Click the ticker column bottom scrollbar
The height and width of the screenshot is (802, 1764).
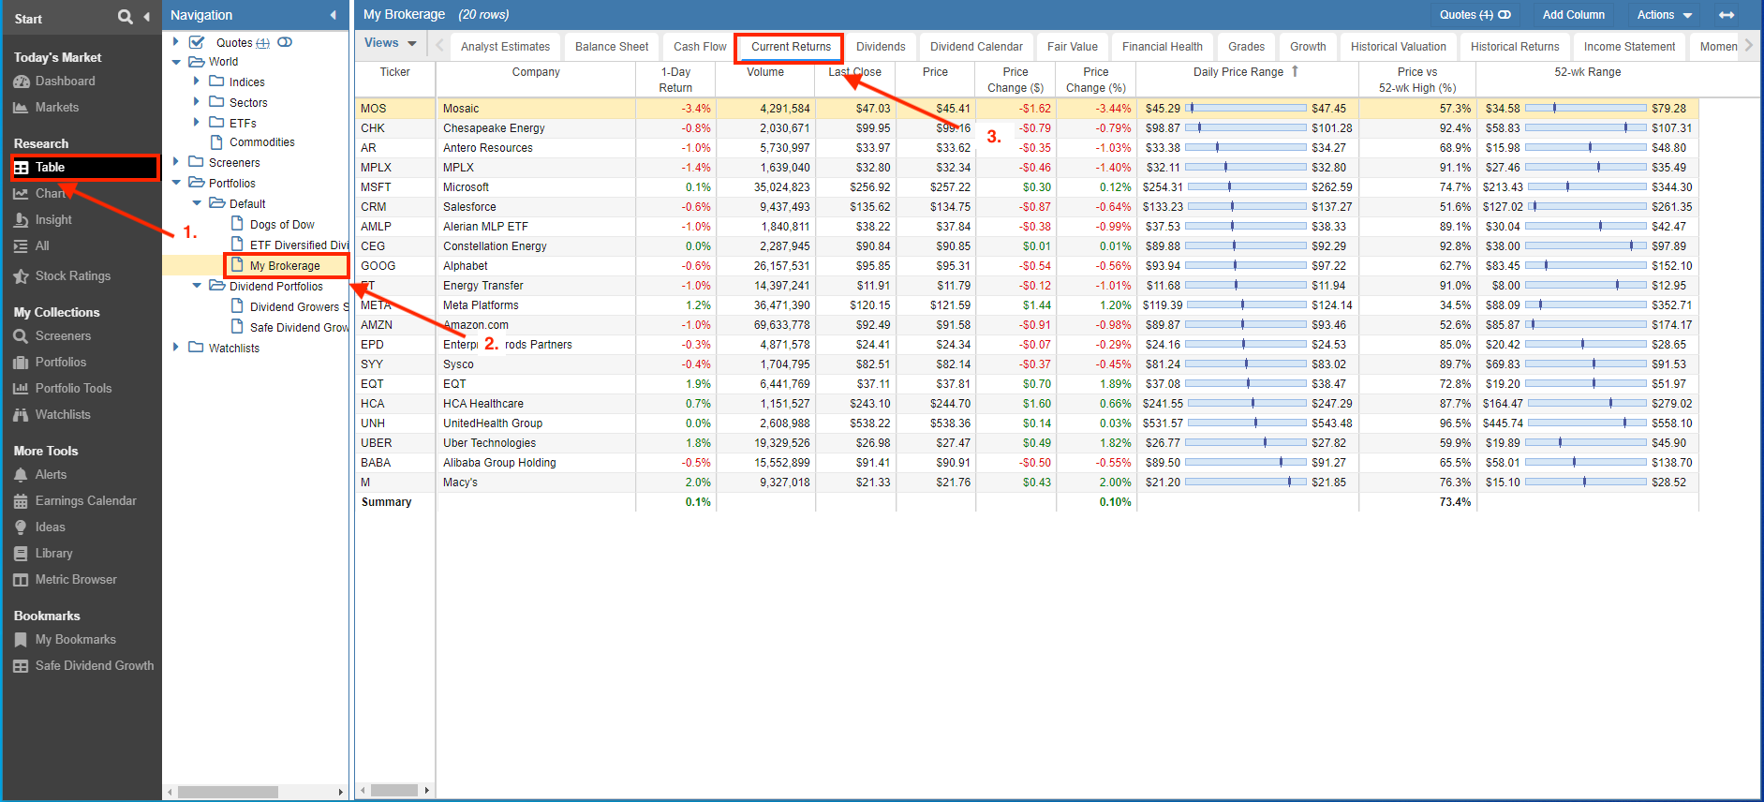tap(394, 791)
